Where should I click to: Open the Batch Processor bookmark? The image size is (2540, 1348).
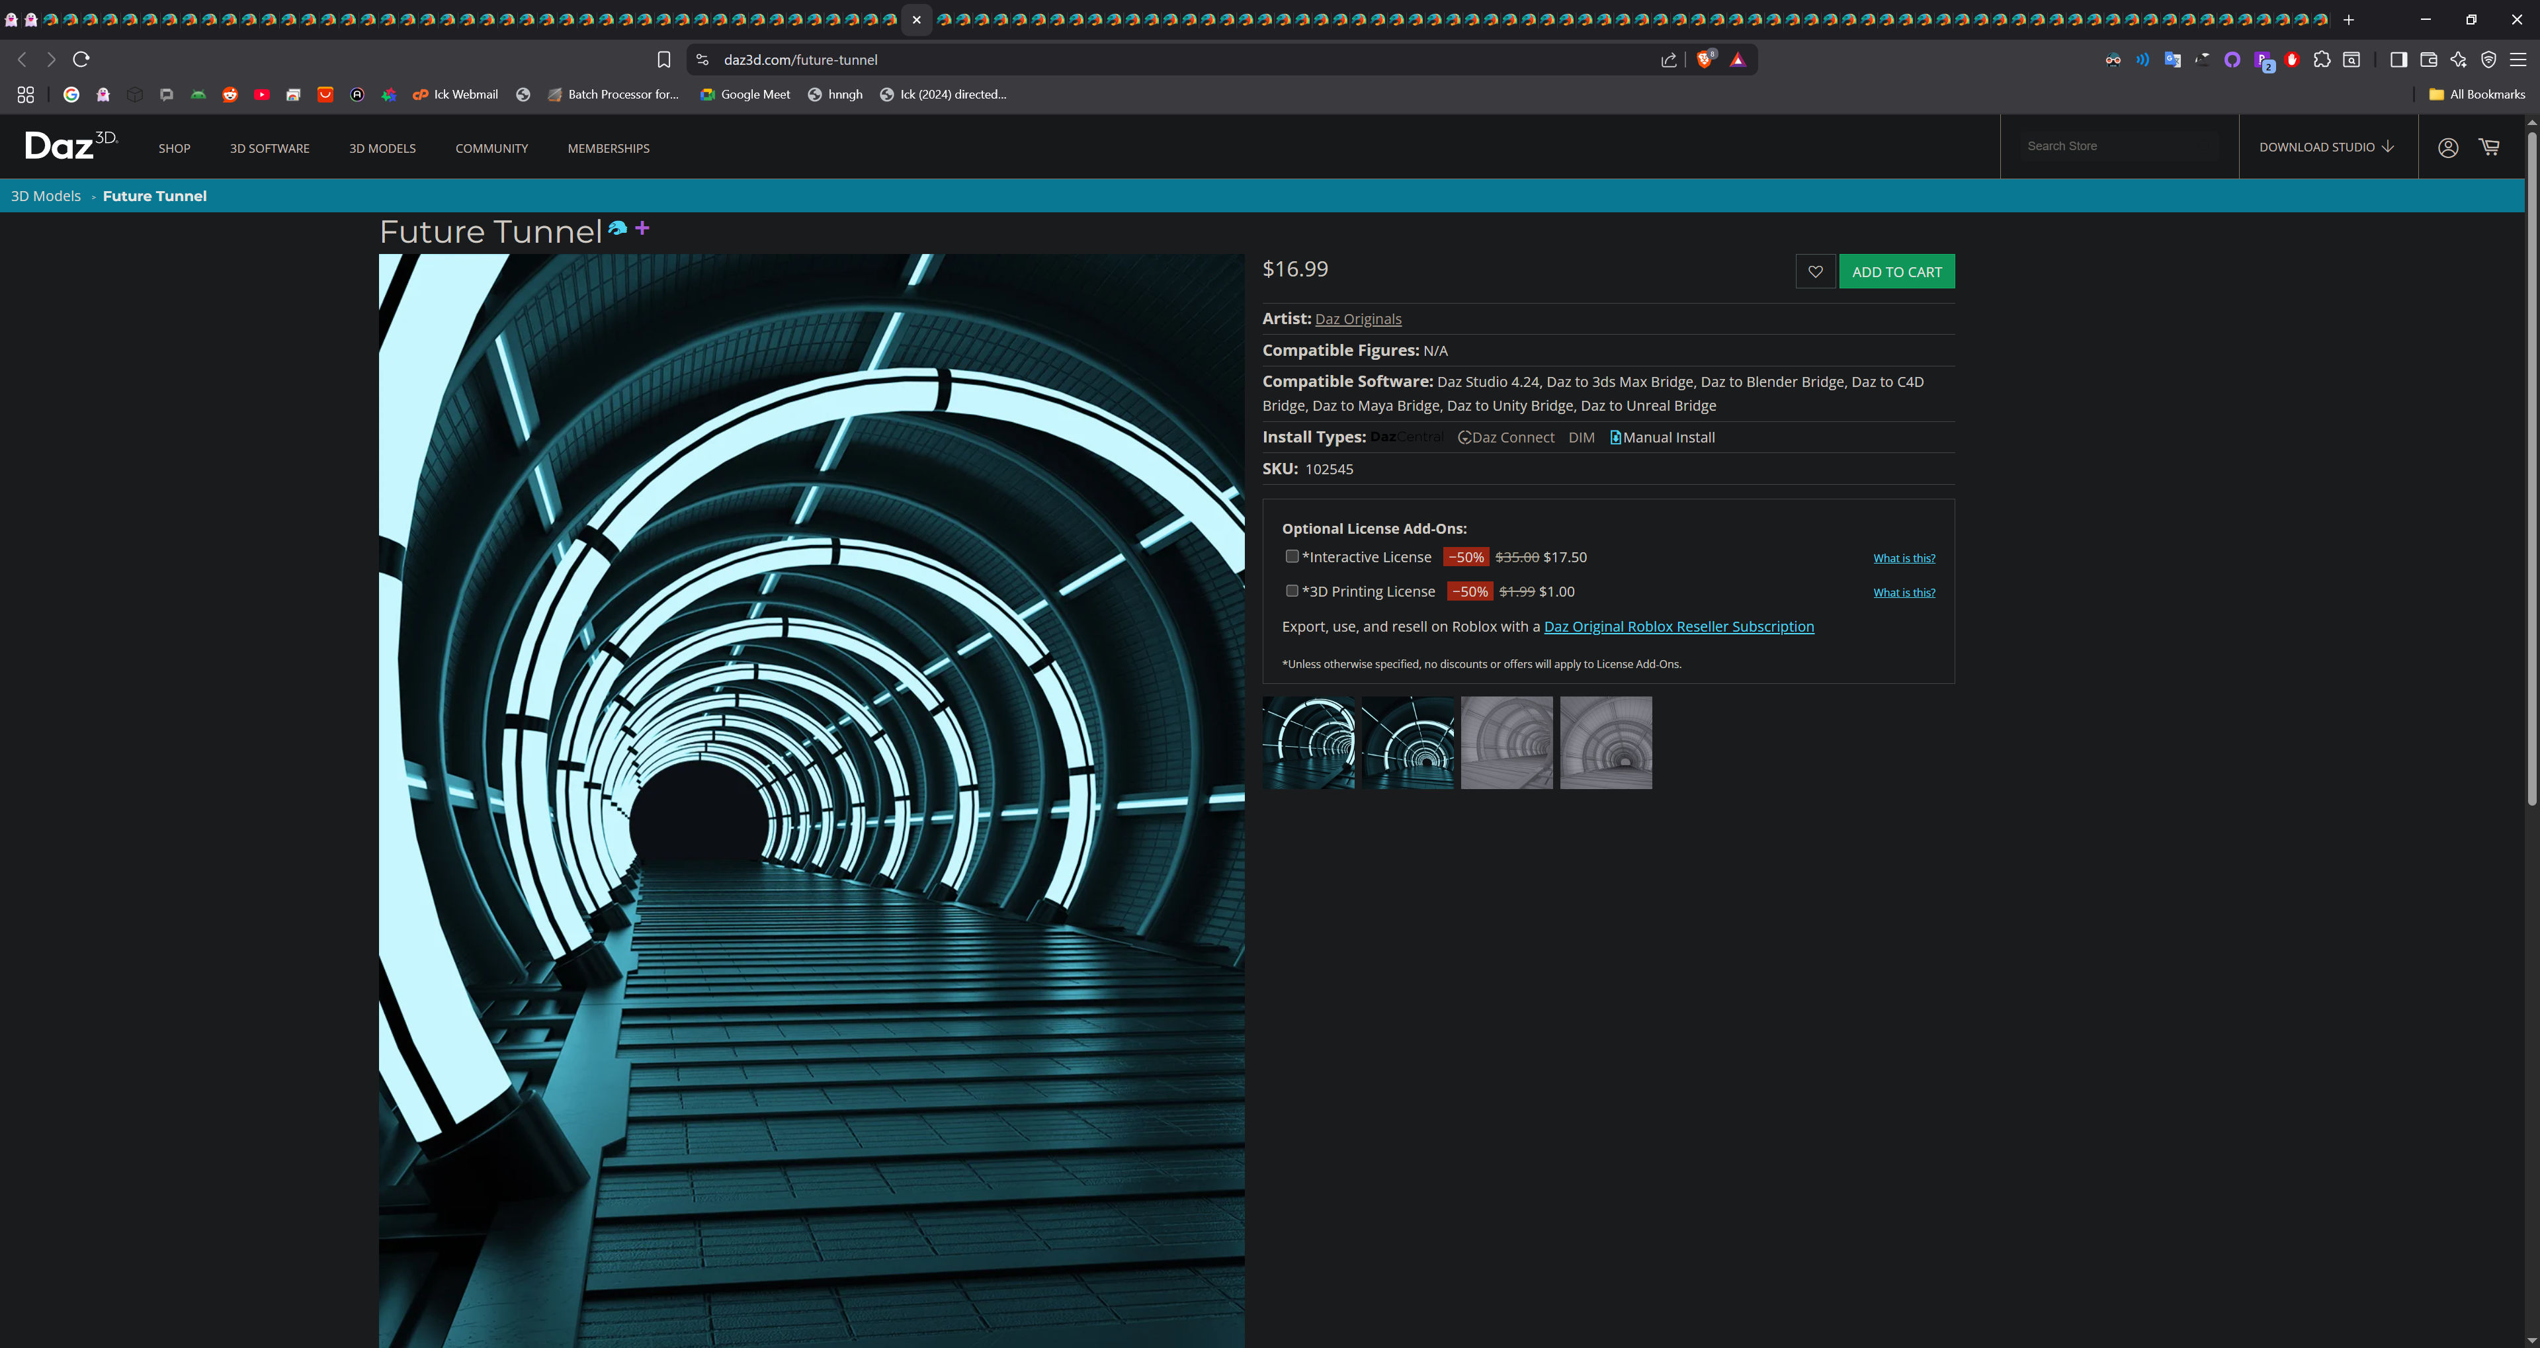(613, 95)
